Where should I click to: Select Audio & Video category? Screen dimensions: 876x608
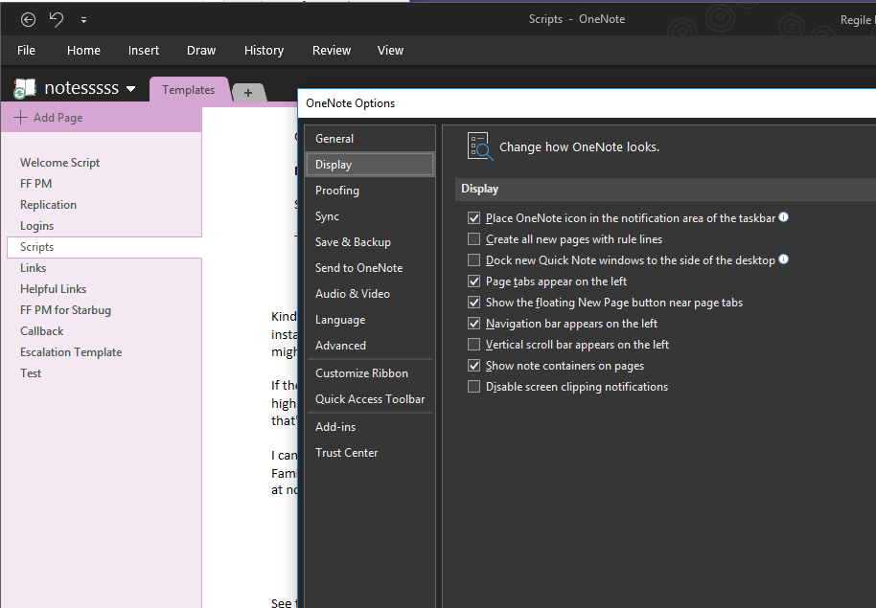370,294
